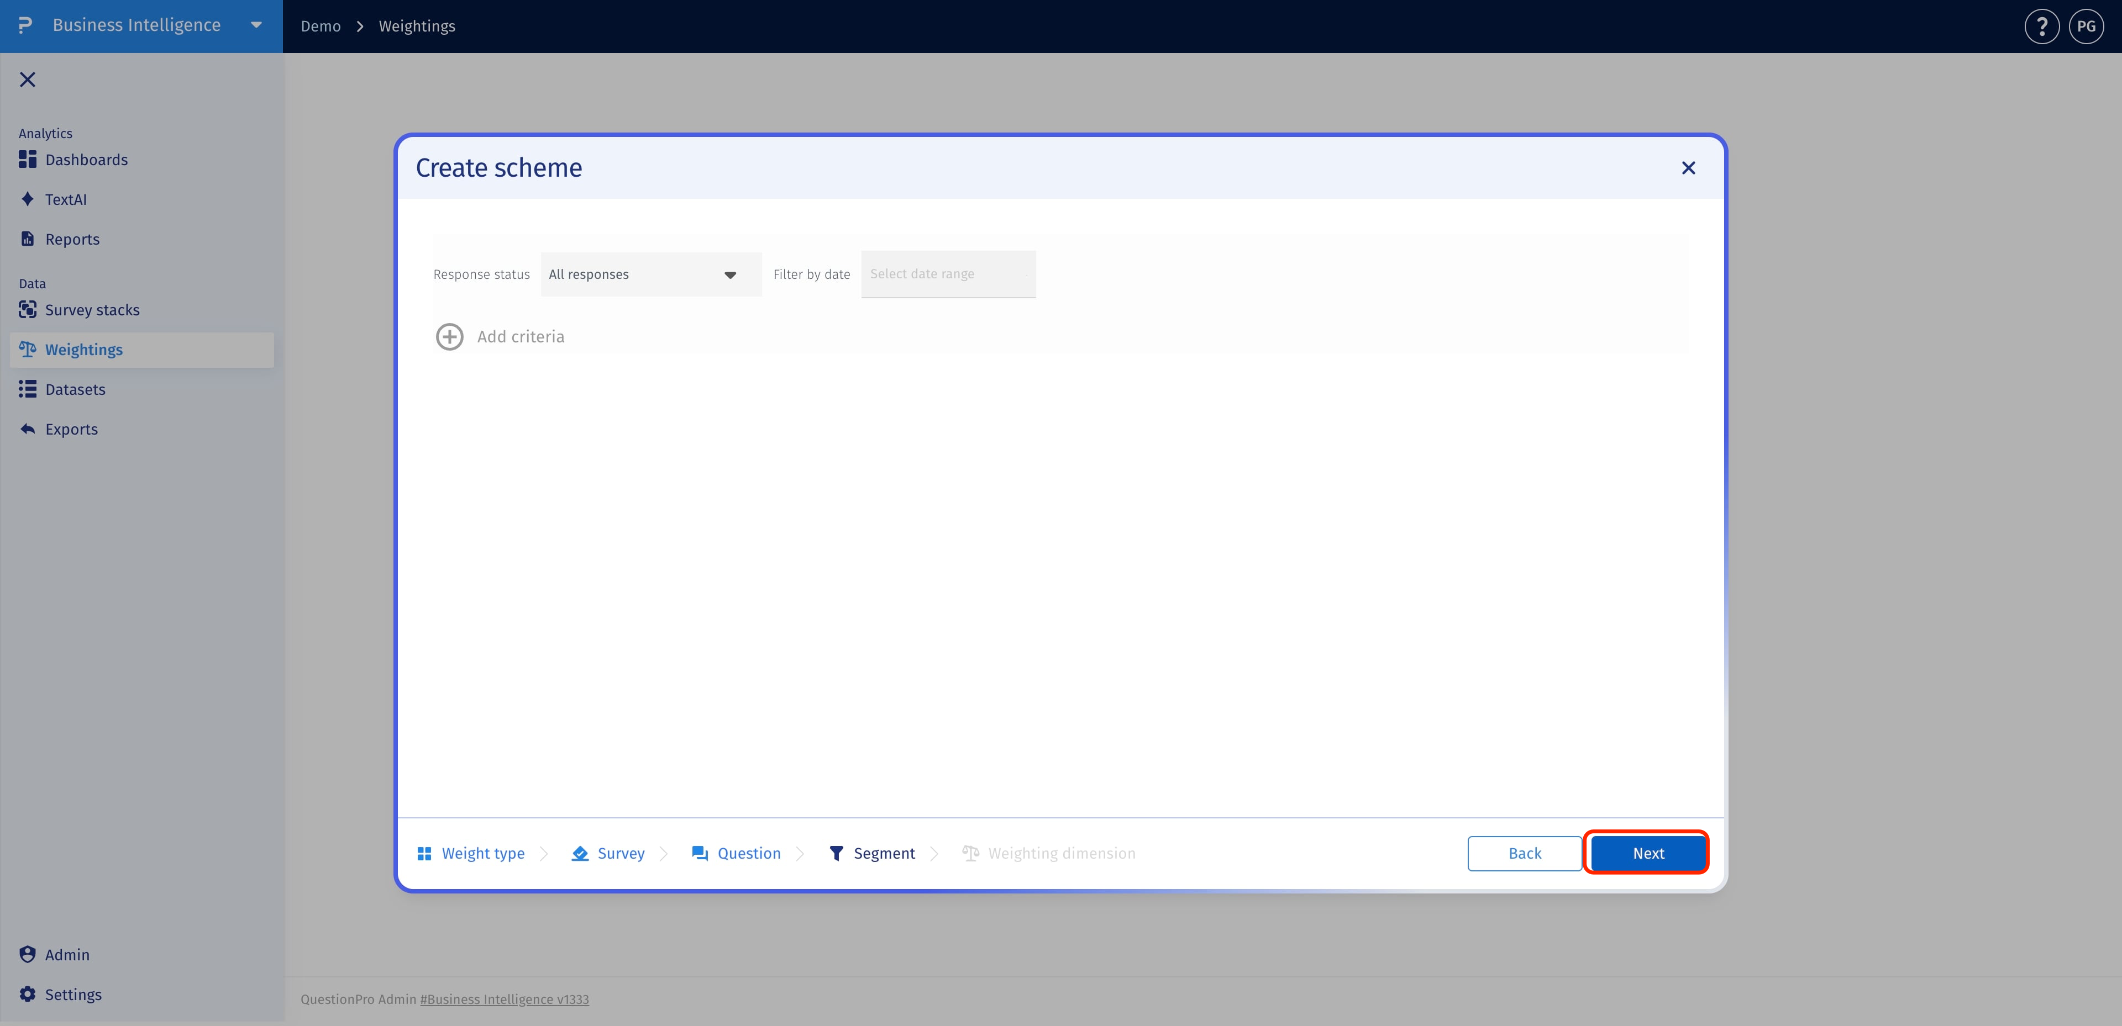Click the Add criteria label
Screen dimensions: 2122x1026
(521, 337)
